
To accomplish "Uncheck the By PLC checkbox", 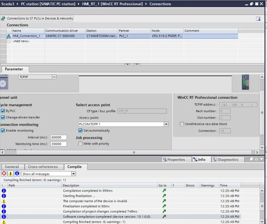I will (x=3, y=111).
